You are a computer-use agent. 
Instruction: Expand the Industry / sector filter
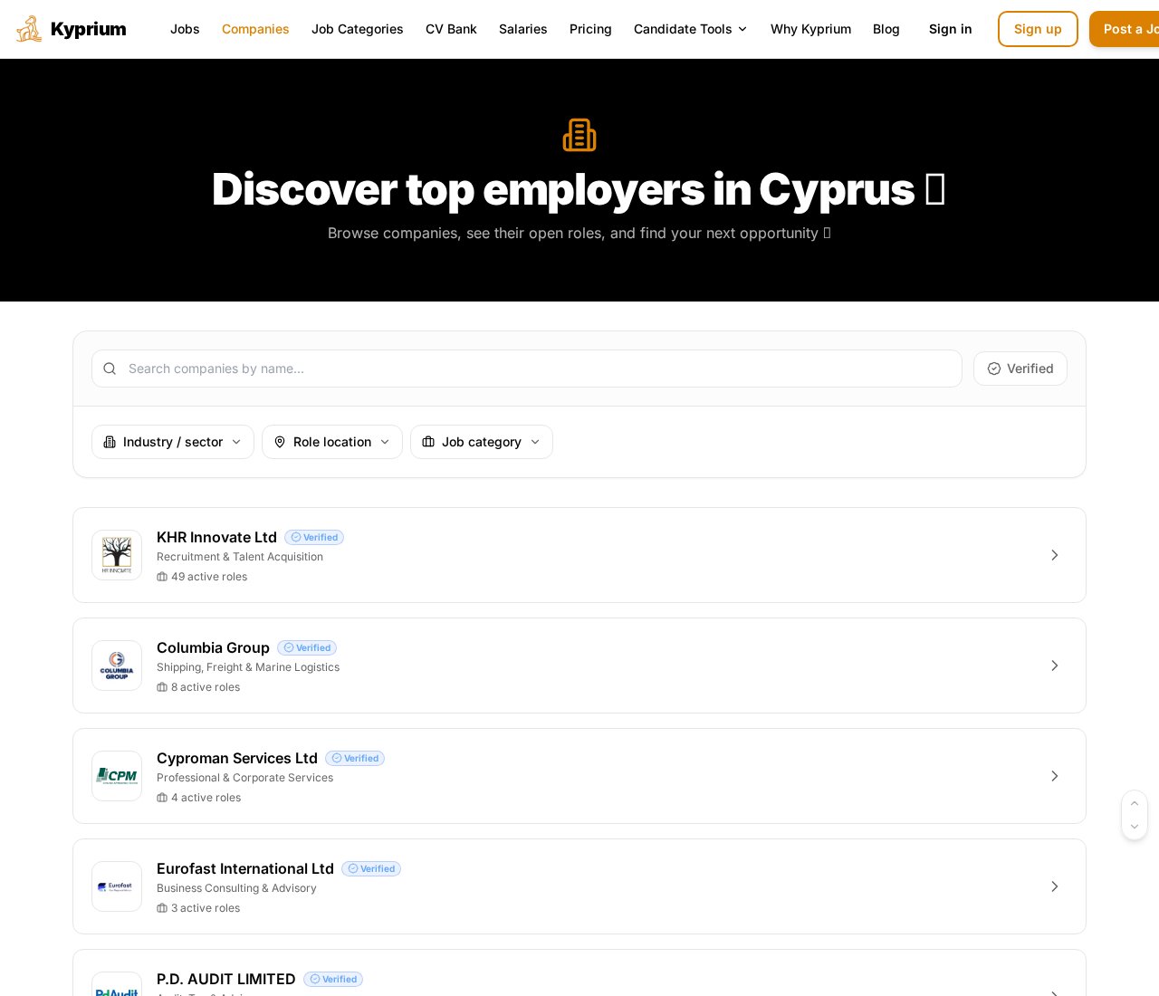pyautogui.click(x=173, y=442)
